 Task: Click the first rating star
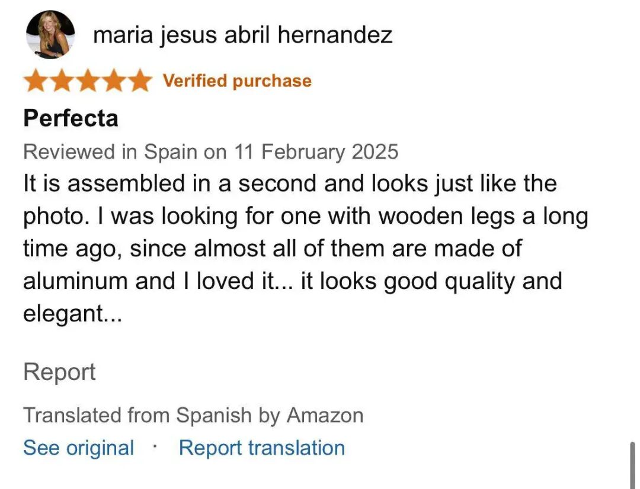coord(35,81)
